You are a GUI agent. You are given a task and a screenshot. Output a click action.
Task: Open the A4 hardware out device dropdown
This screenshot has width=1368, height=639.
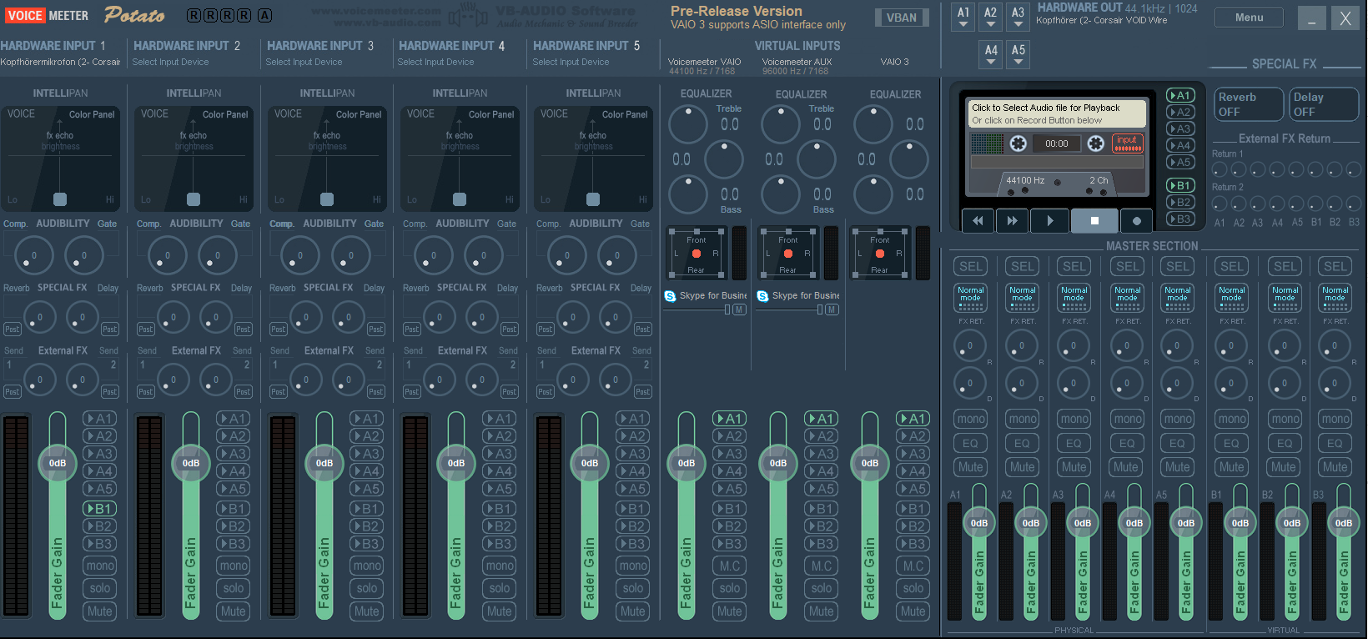click(x=991, y=55)
